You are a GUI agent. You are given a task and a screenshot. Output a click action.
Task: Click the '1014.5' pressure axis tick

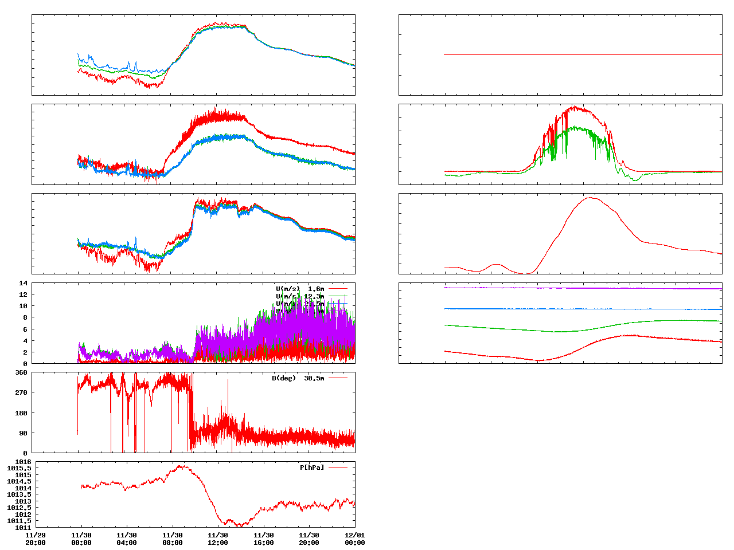pos(19,481)
